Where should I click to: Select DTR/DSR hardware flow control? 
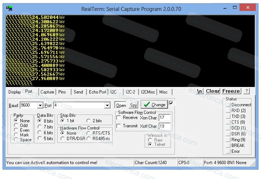[x=73, y=139]
